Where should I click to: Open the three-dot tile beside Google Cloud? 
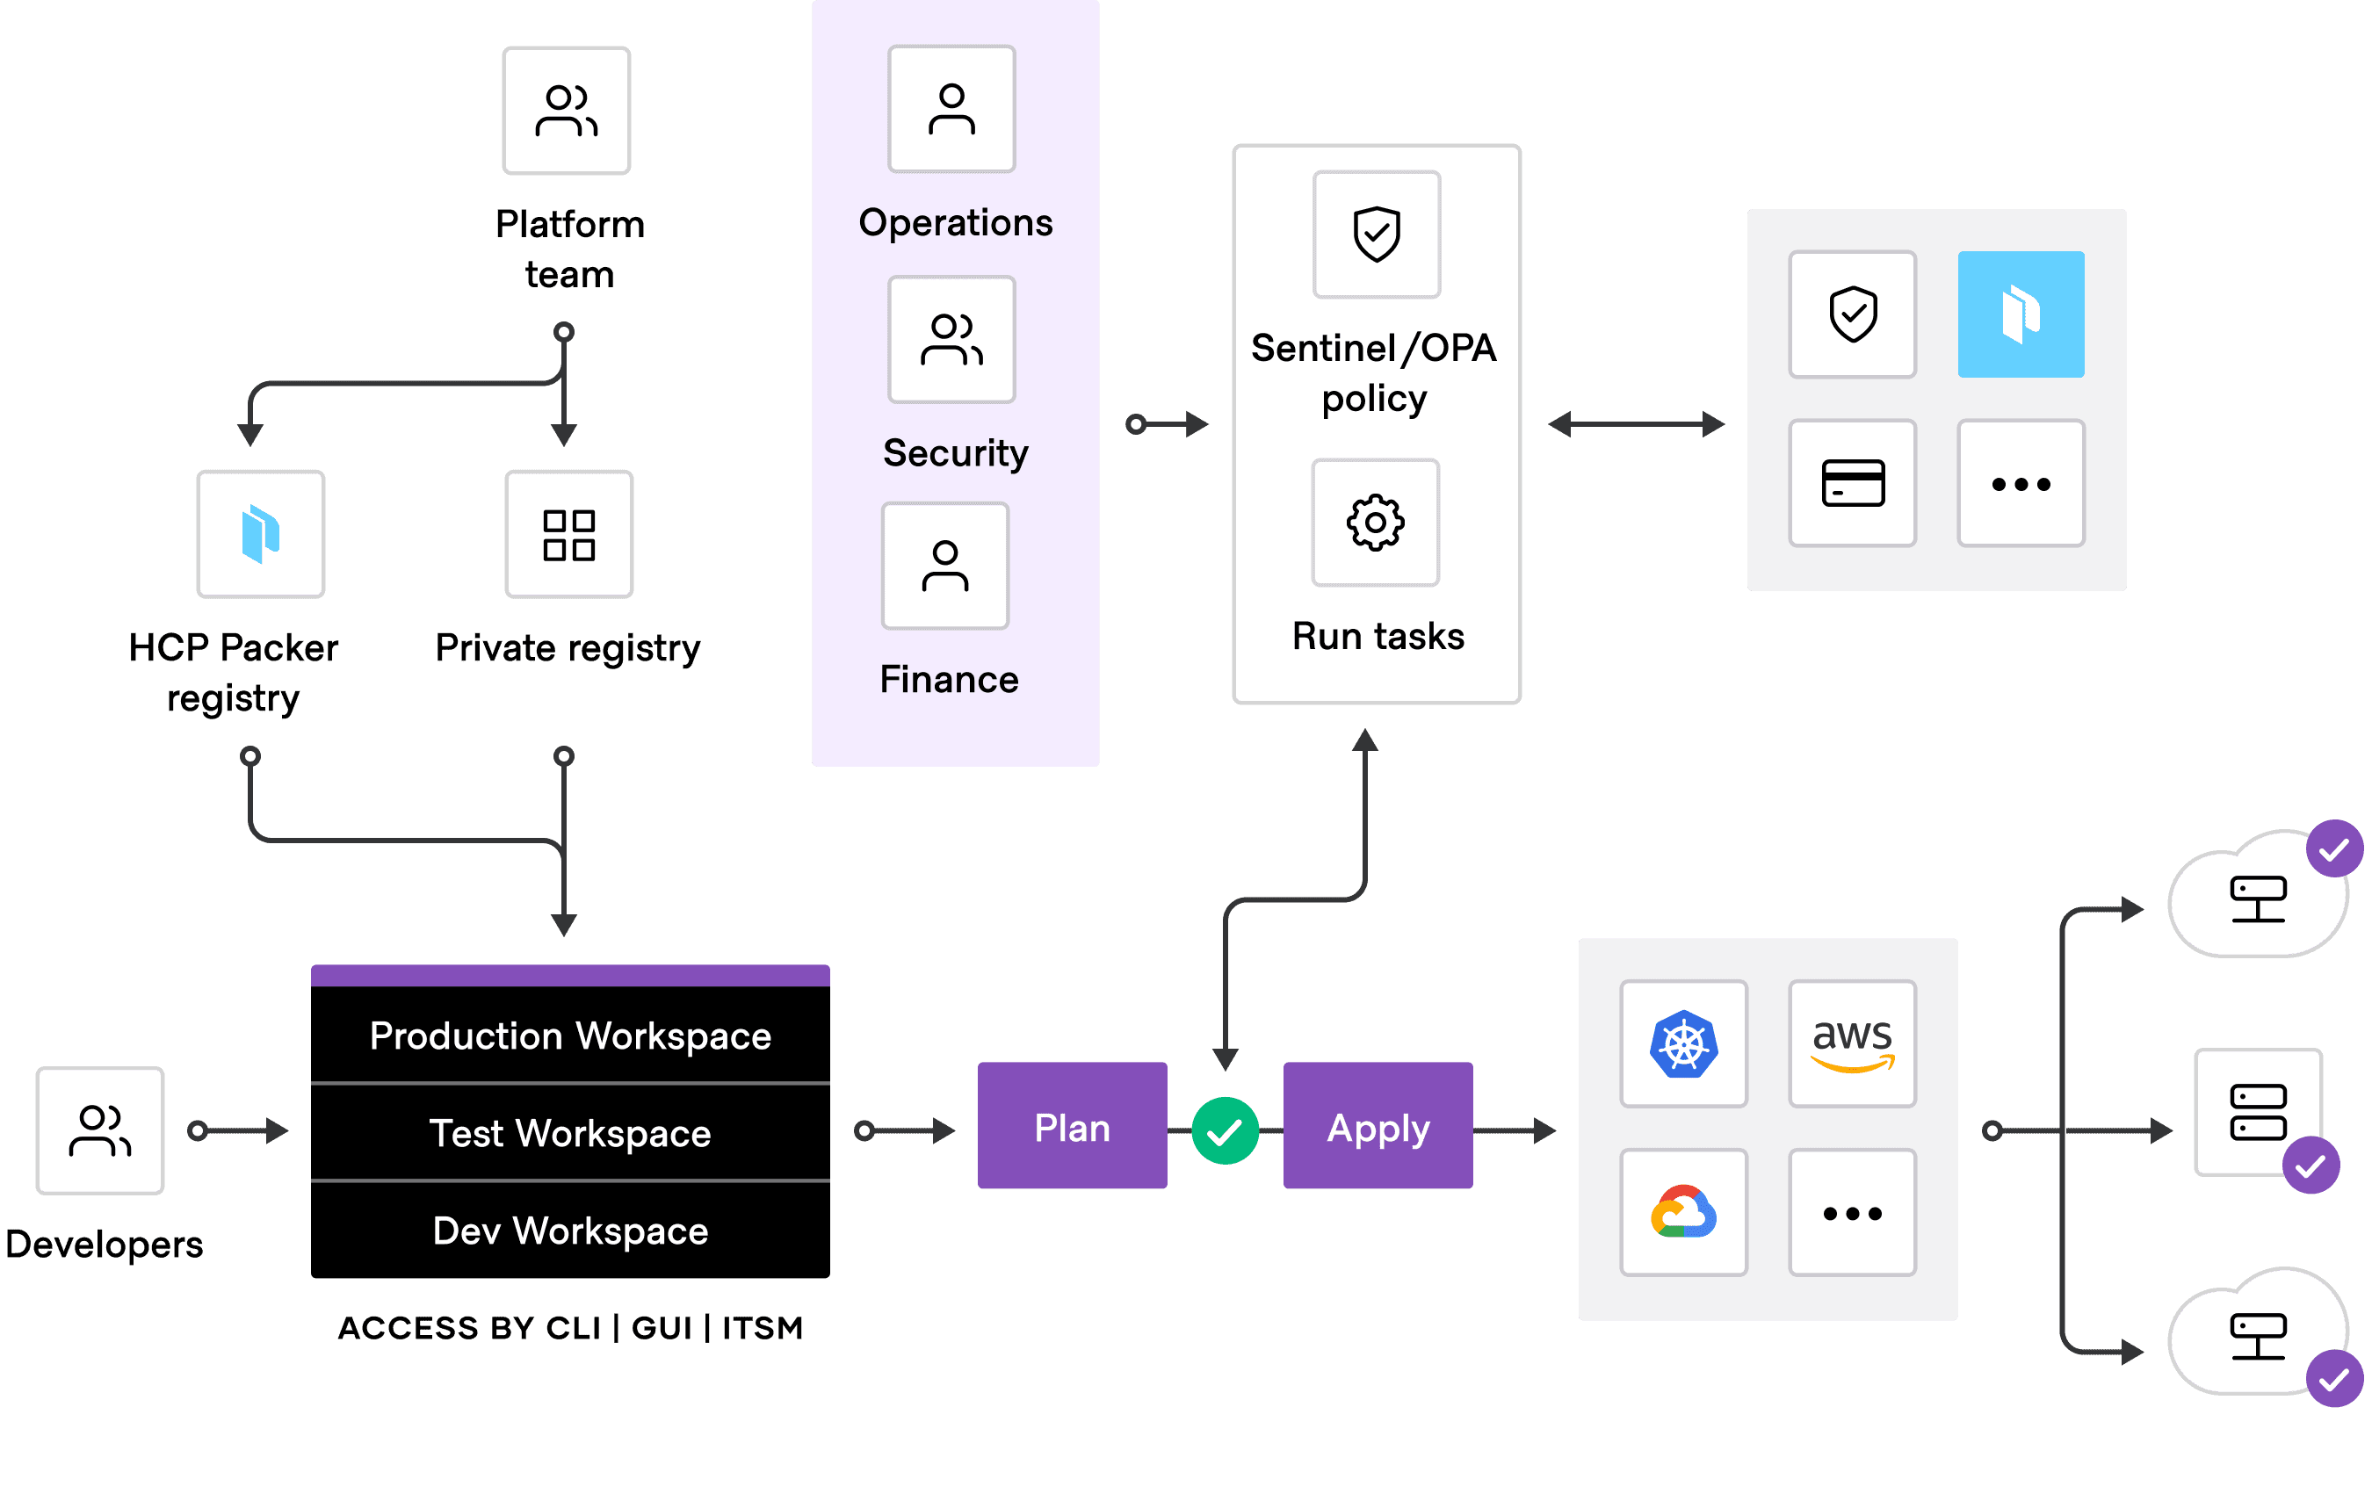1852,1212
